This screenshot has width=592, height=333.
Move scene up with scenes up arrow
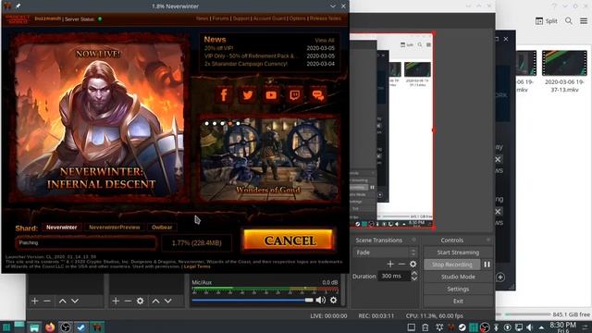tap(63, 301)
